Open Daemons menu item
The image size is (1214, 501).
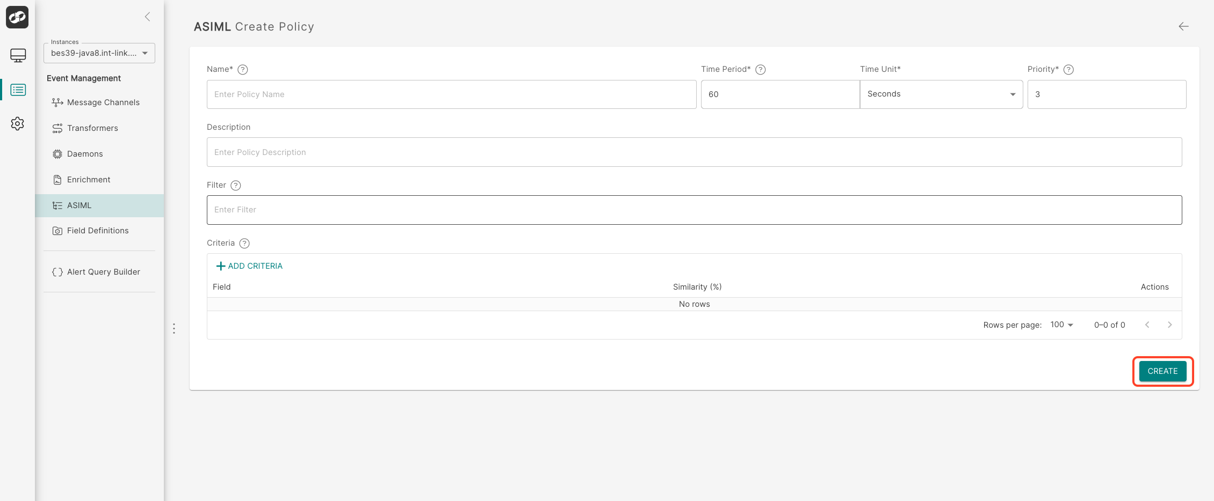point(99,154)
